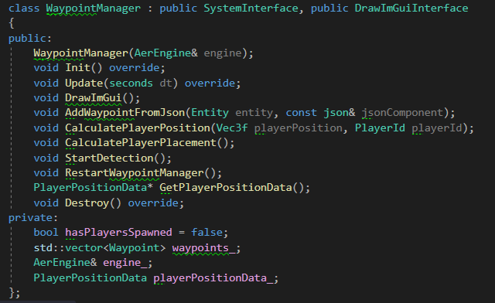Click std::vector<Waypoint> type
The width and height of the screenshot is (495, 303).
[100, 248]
